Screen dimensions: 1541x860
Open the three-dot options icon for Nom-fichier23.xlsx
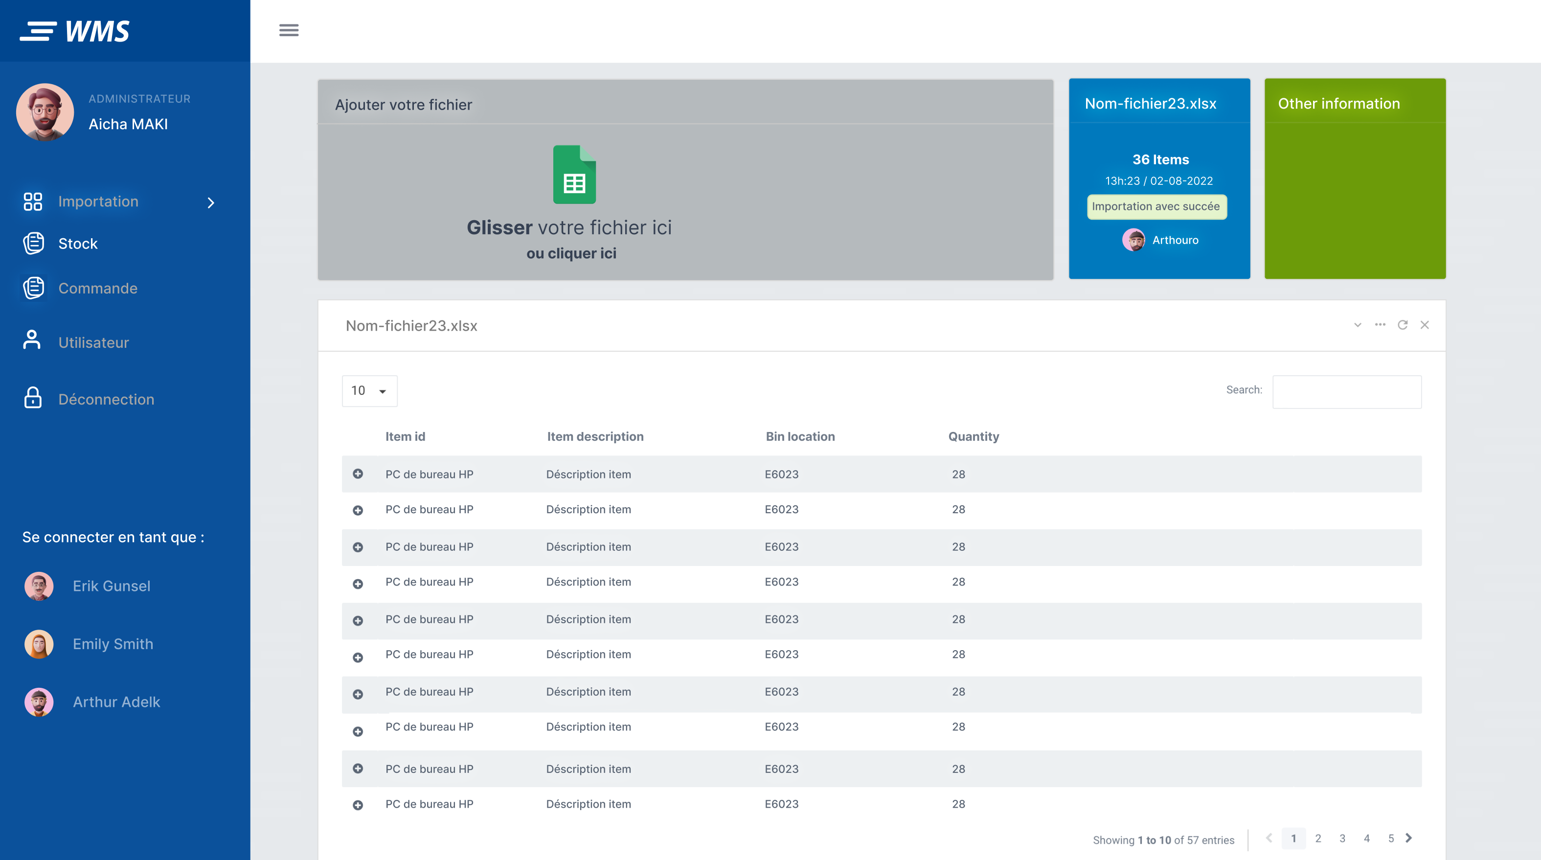tap(1380, 325)
